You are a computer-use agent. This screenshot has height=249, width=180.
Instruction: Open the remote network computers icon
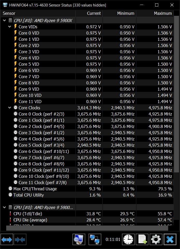(x=95, y=239)
